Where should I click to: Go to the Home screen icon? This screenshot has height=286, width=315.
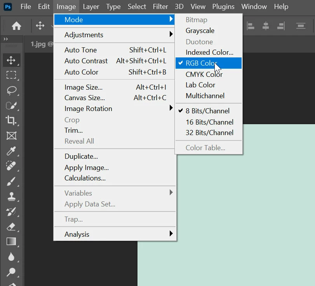(16, 26)
